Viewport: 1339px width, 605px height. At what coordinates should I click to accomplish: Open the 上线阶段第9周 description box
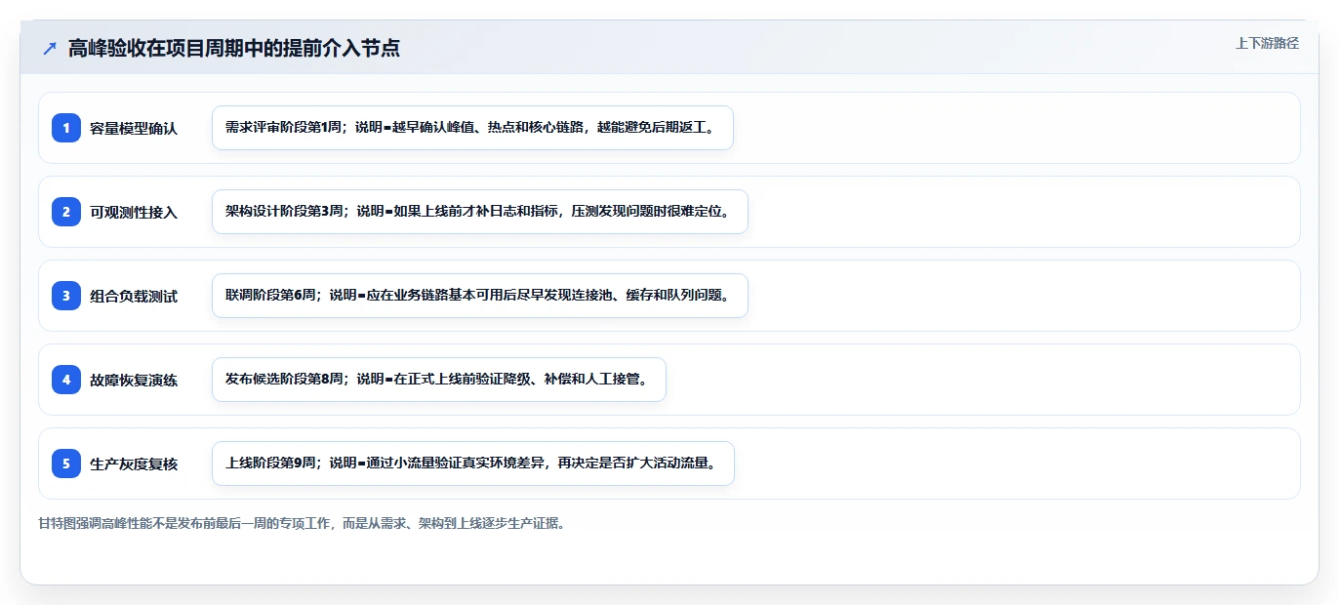[x=472, y=464]
